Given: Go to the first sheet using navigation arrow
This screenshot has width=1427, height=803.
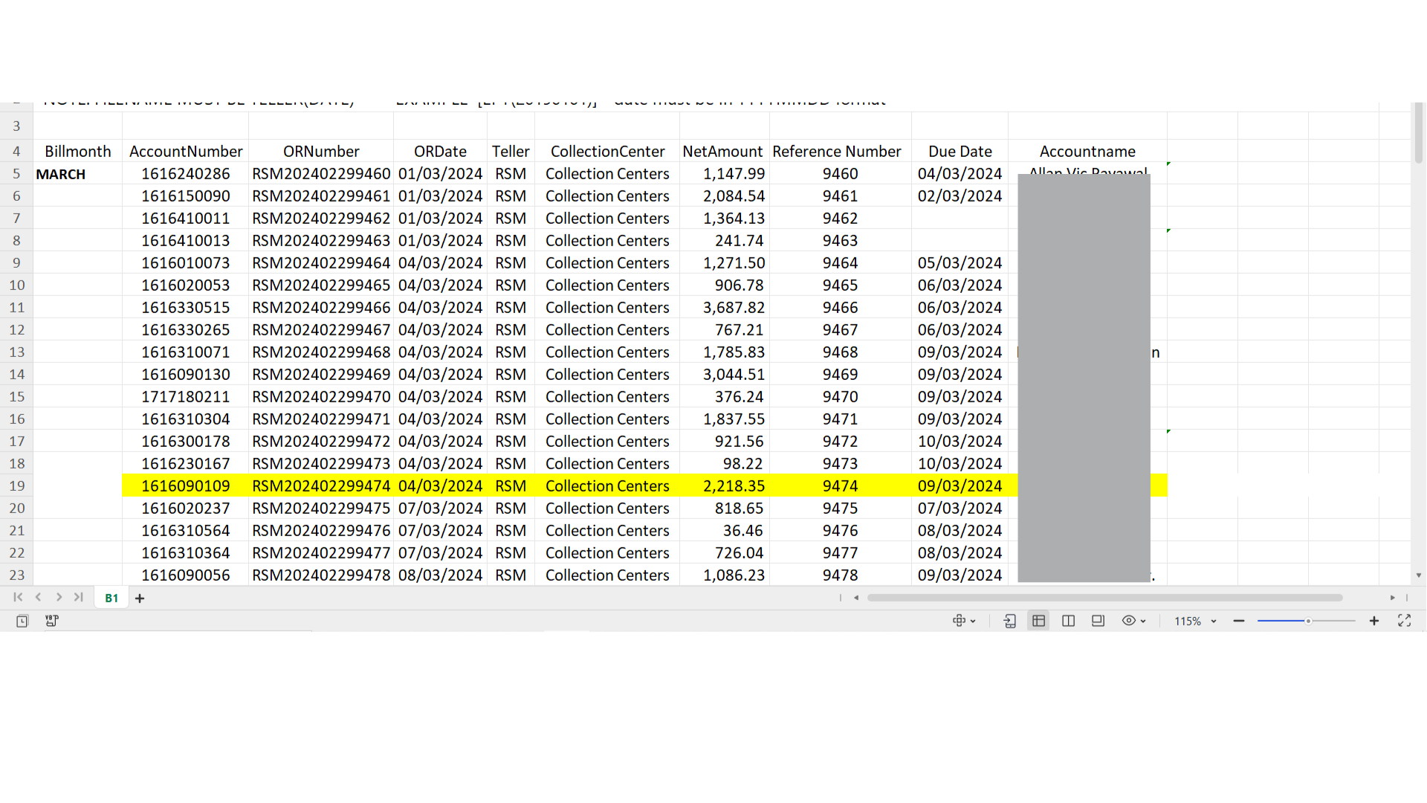Looking at the screenshot, I should (x=18, y=597).
